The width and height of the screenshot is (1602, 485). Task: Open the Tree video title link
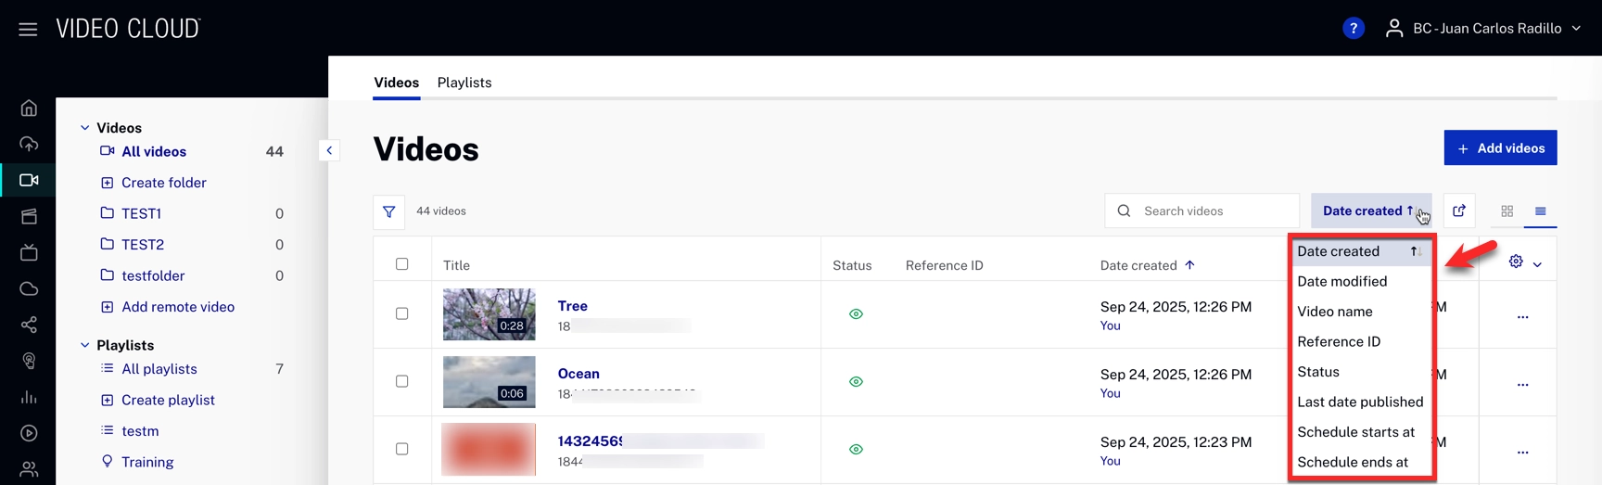coord(572,306)
